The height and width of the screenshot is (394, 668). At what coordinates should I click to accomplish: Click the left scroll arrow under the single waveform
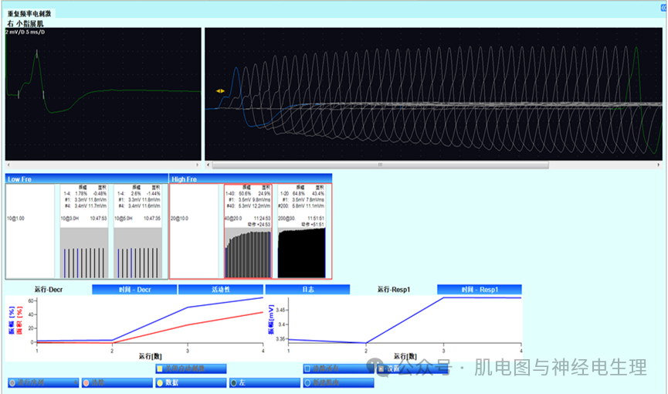pyautogui.click(x=8, y=165)
